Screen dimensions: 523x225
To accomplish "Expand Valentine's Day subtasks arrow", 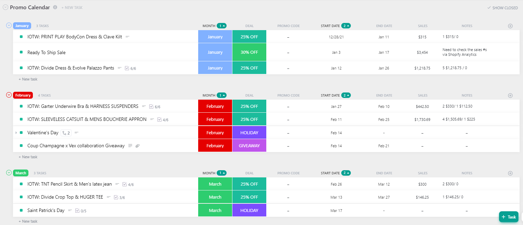I will 16,133.
